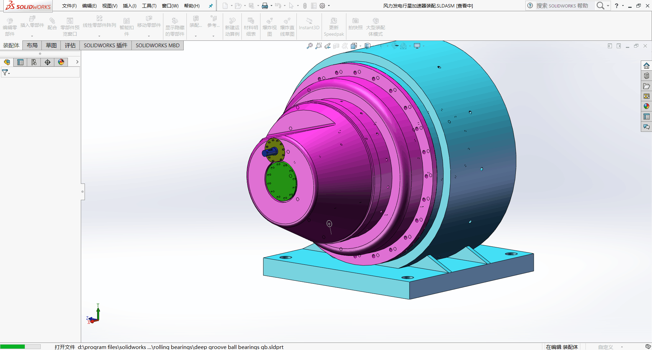The height and width of the screenshot is (350, 652).
Task: Switch to the 草图 tab
Action: coord(51,46)
